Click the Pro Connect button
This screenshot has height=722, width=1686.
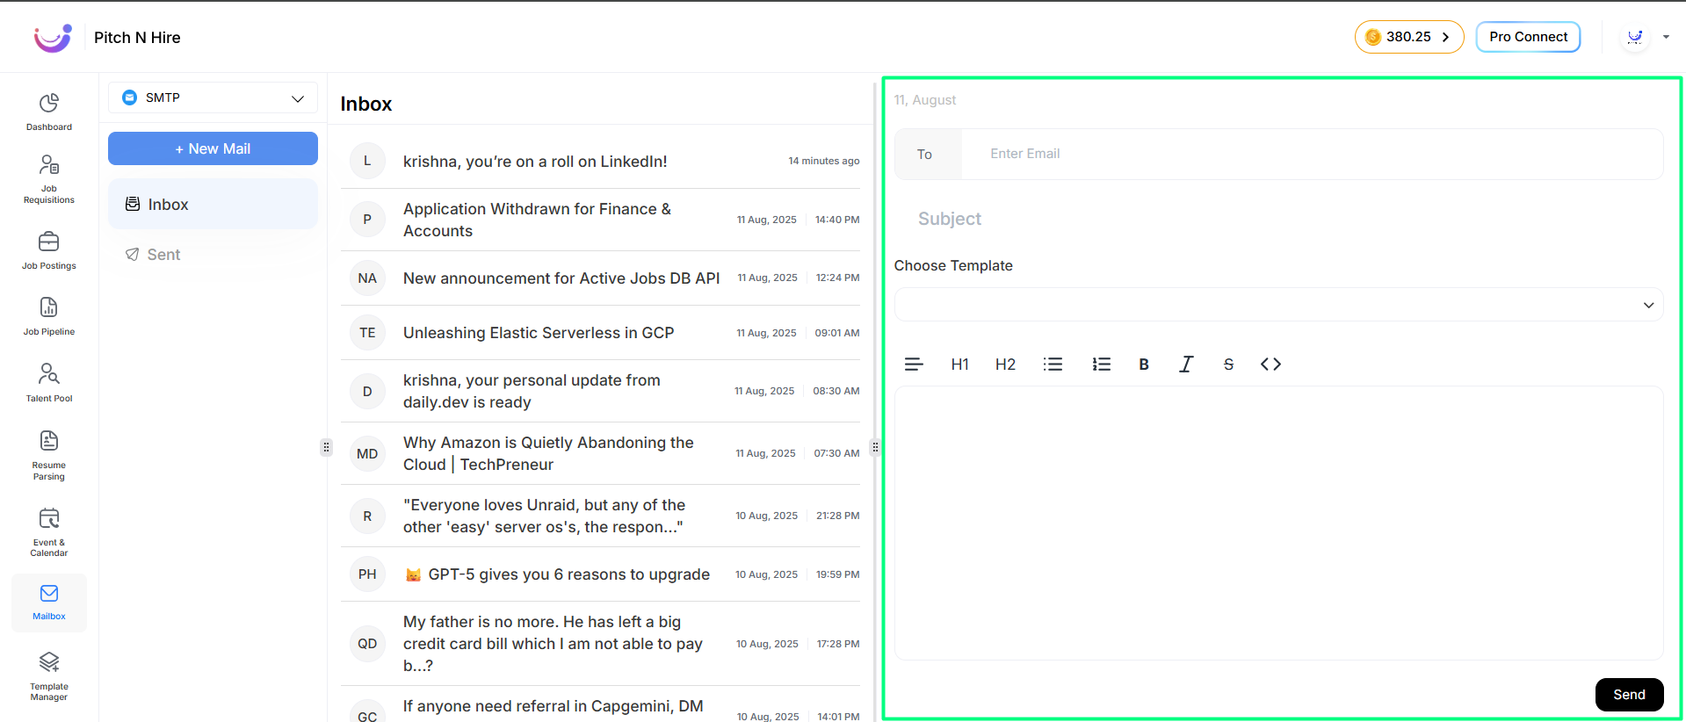click(x=1528, y=37)
